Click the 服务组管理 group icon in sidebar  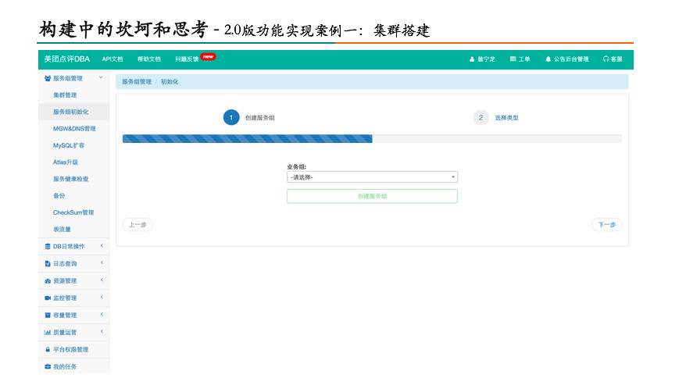[x=48, y=78]
